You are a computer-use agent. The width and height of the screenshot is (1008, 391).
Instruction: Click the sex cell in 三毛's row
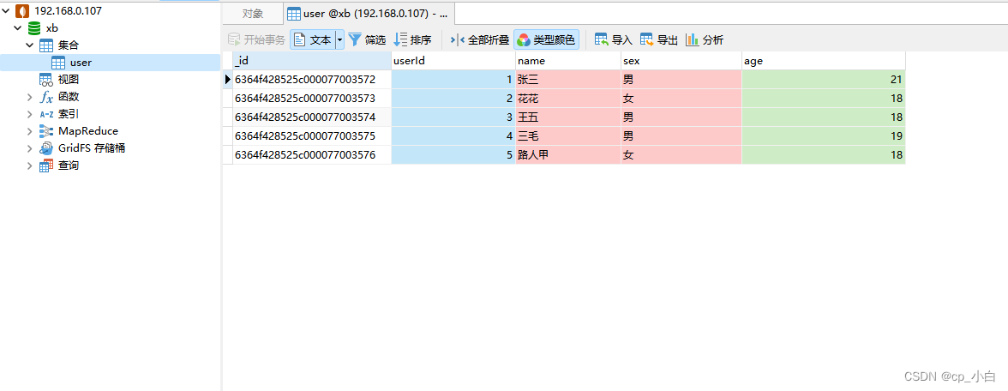pyautogui.click(x=681, y=135)
